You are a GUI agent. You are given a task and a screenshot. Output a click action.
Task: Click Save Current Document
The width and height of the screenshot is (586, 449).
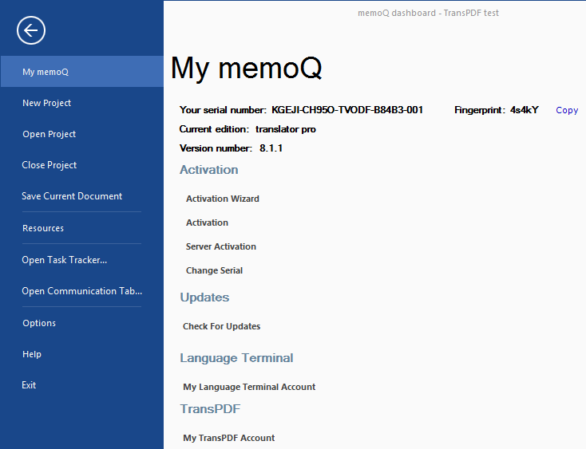point(72,196)
